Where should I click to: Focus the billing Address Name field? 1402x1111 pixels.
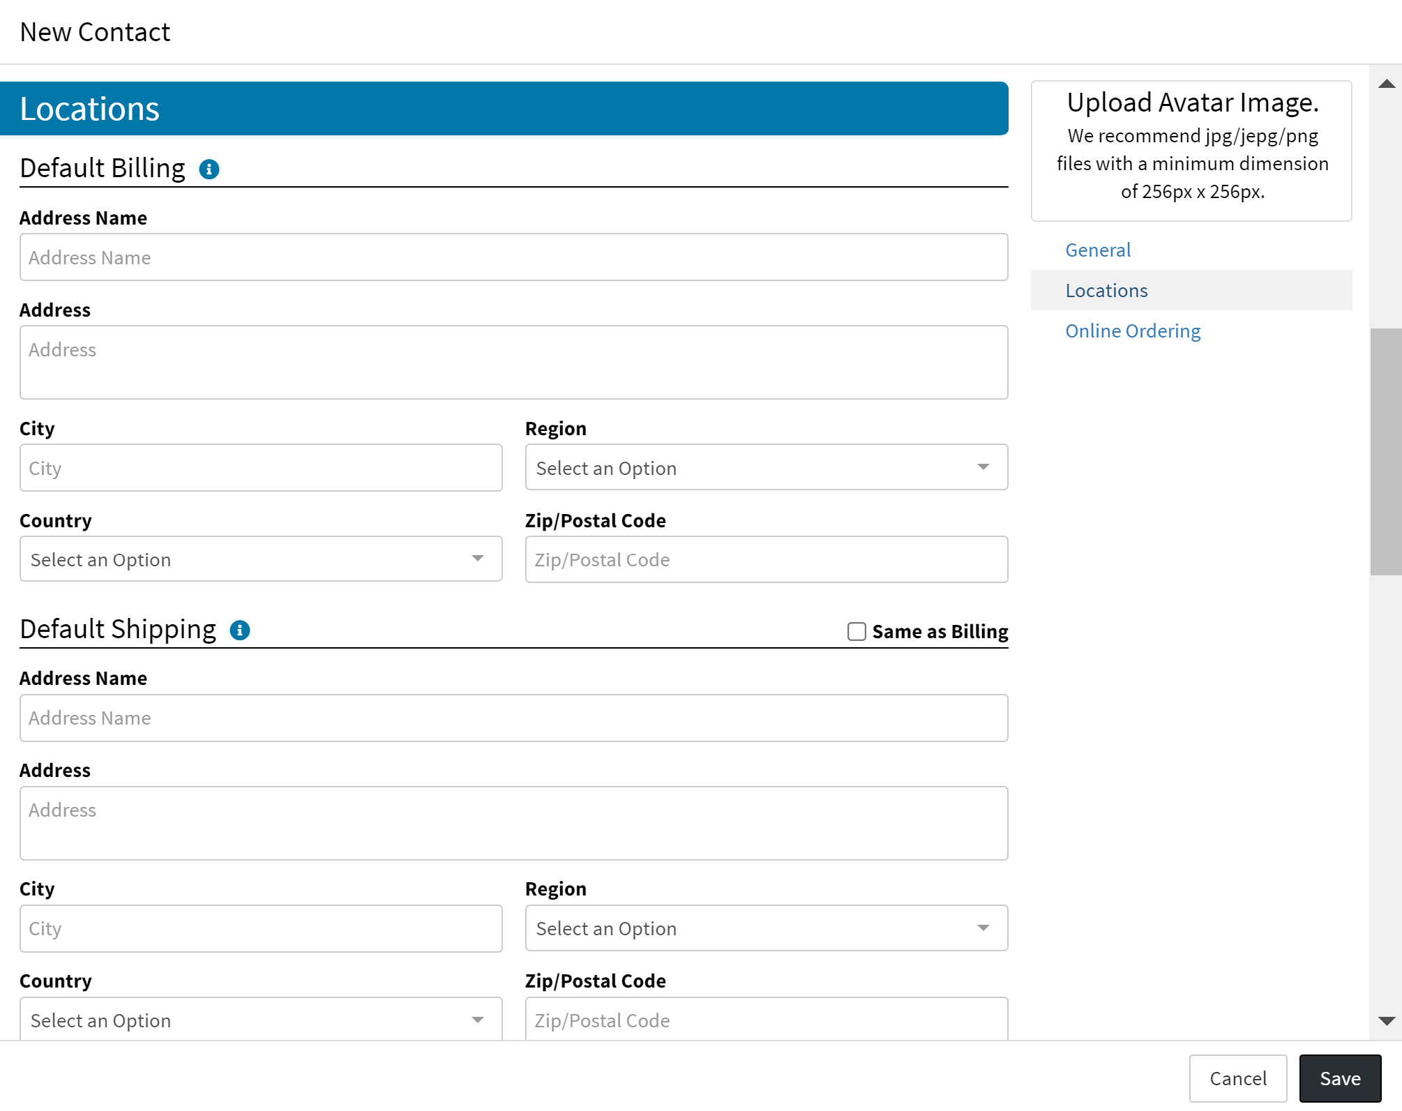point(513,258)
